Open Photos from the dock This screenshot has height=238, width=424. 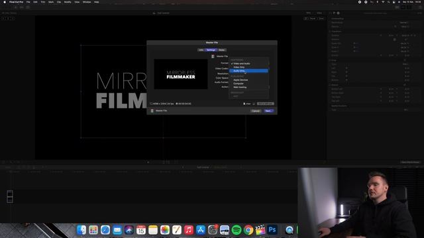(165, 230)
